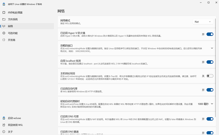The height and width of the screenshot is (135, 219).
Task: Click the 网络 antenna icon in sidebar
Action: pos(4,26)
